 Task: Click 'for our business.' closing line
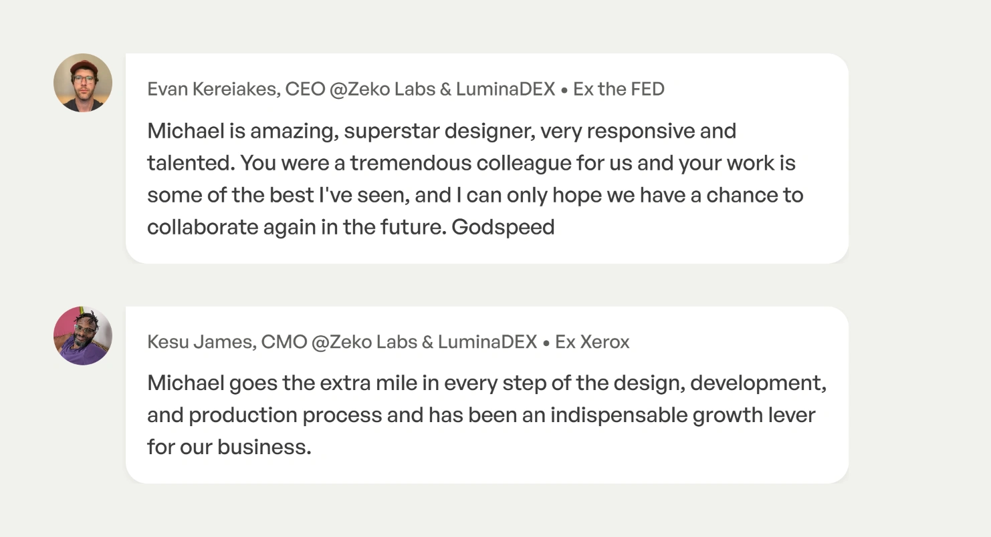pyautogui.click(x=229, y=447)
